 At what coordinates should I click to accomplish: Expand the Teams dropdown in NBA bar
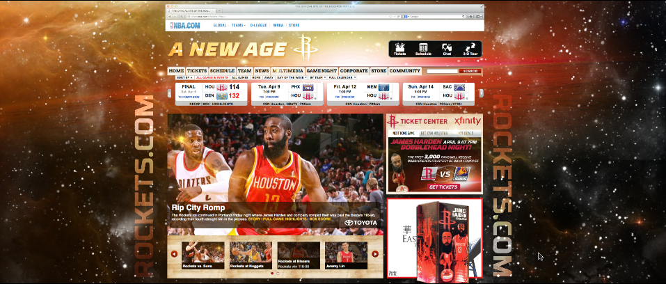pos(238,26)
